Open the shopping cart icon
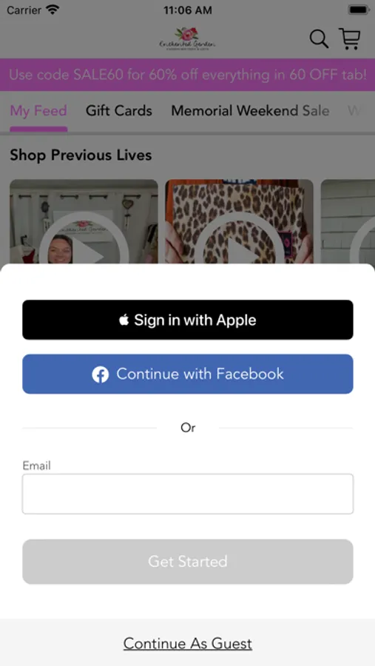375x666 pixels. tap(350, 38)
